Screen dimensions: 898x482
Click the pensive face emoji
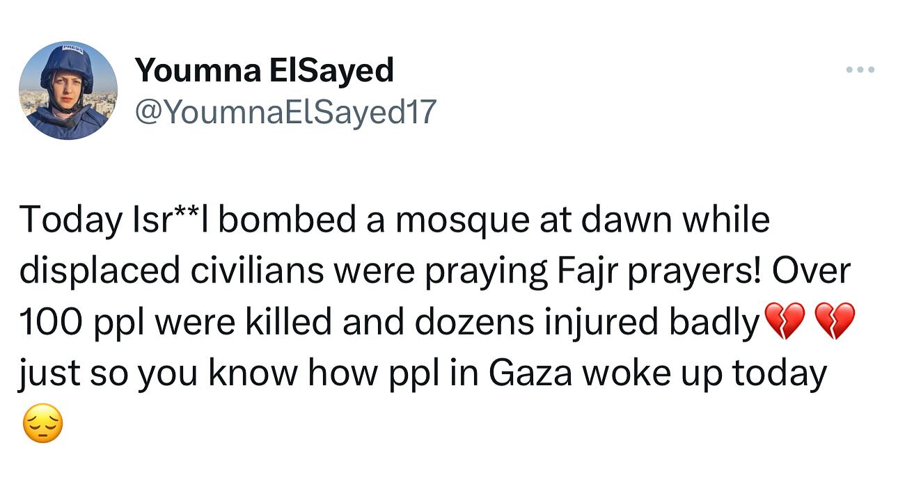coord(43,424)
